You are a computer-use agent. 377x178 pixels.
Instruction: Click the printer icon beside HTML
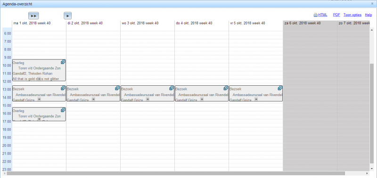coord(315,15)
